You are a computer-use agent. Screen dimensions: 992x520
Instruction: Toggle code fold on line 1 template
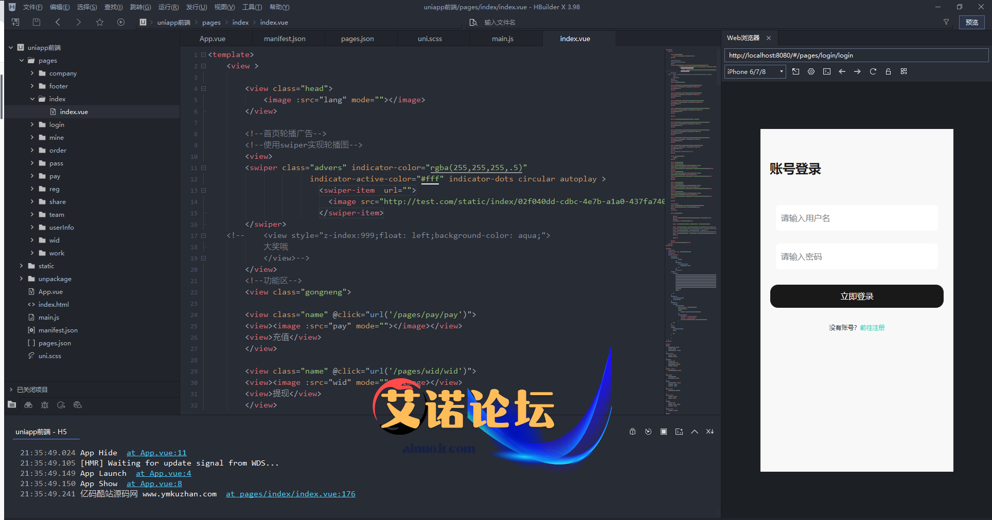point(204,54)
